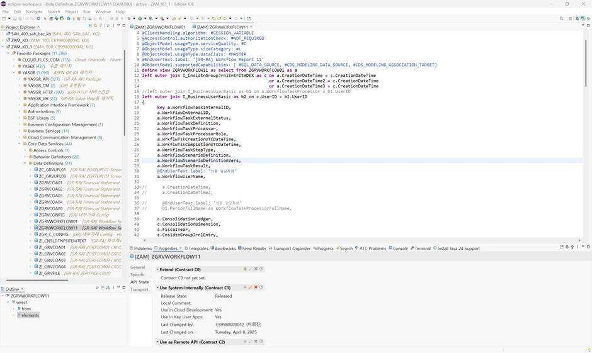Image resolution: width=592 pixels, height=353 pixels.
Task: Maximize the editor area using its maximize icon
Action: [x=588, y=26]
